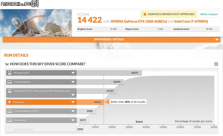Click the Gaming PC HTC Vive monitor icon
Image resolution: width=223 pixels, height=136 pixels.
[x=10, y=91]
